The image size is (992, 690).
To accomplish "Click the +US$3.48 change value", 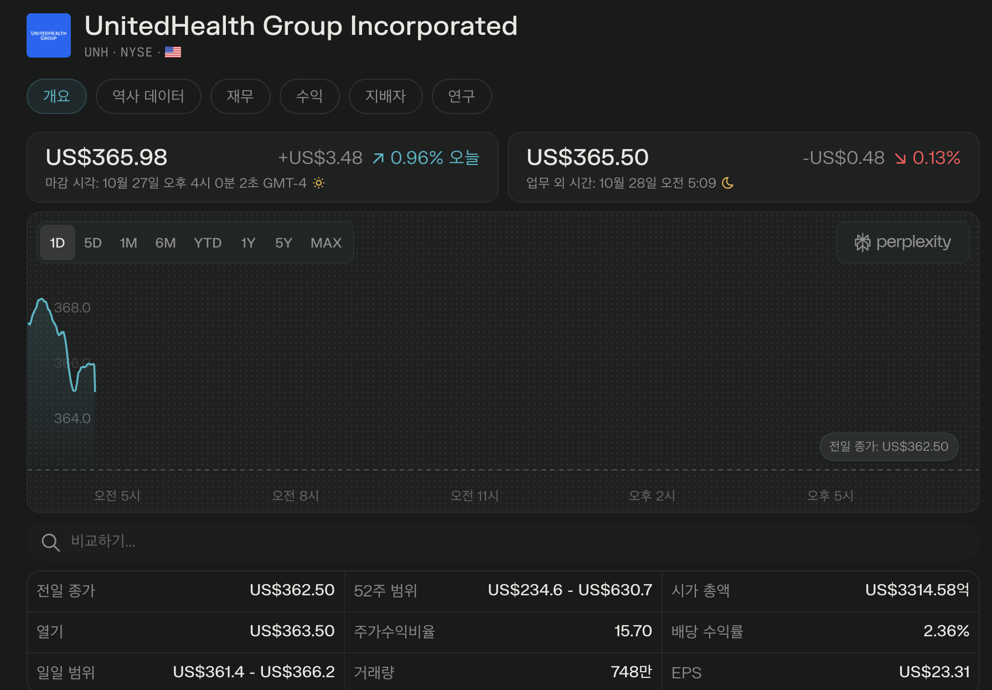I will coord(320,158).
